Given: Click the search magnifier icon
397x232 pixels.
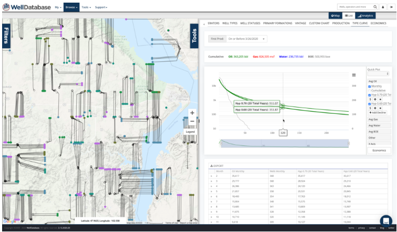Looking at the screenshot, I should (375, 7).
